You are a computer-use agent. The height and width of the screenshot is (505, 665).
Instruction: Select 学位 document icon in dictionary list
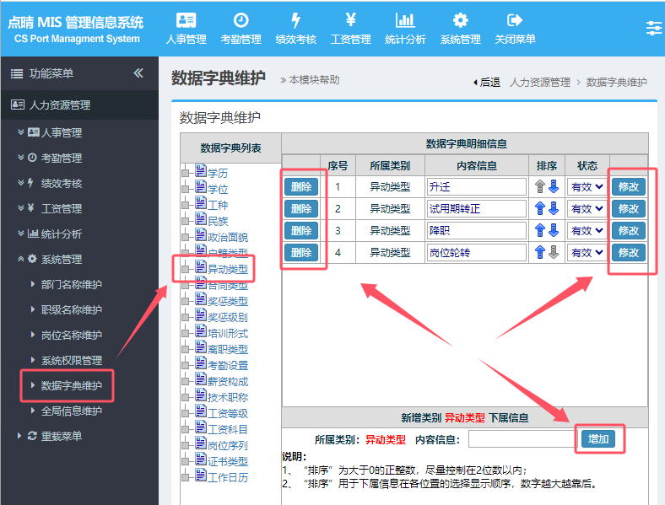[x=201, y=187]
